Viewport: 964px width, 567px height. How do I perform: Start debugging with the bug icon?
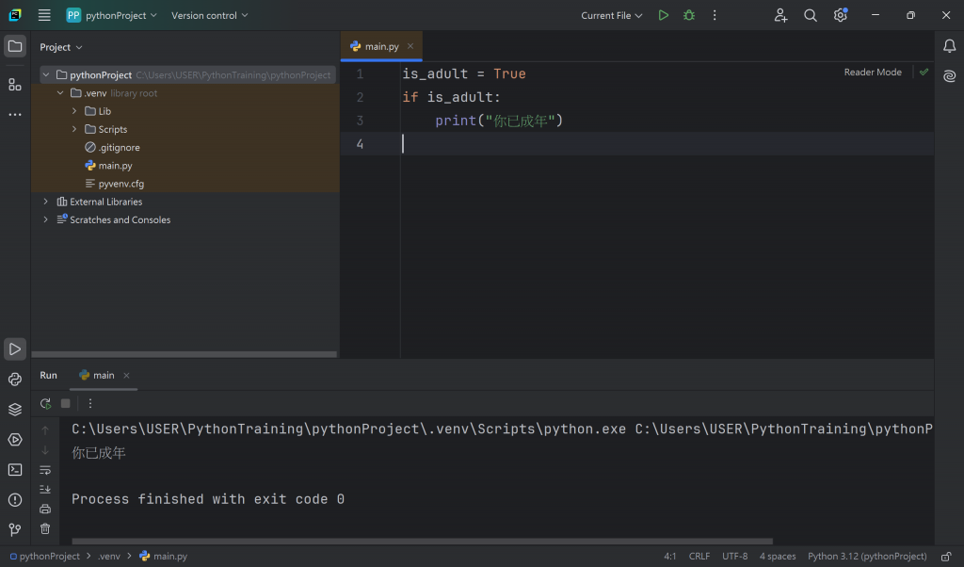click(688, 15)
